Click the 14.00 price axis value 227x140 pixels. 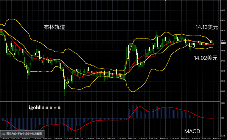pyautogui.click(x=223, y=61)
